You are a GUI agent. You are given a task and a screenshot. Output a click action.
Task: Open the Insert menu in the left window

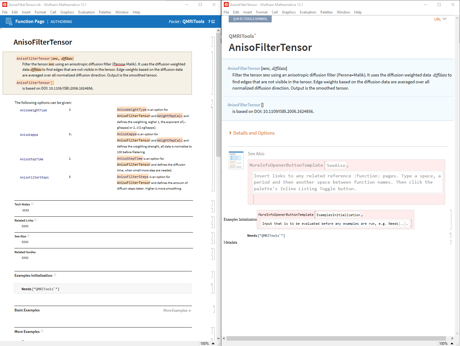coord(26,12)
